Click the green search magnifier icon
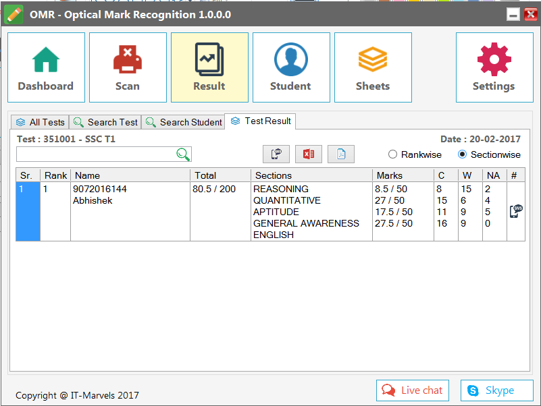The image size is (541, 406). 183,154
